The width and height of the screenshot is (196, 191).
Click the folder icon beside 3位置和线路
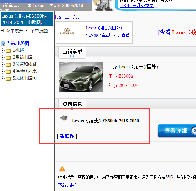click(x=8, y=65)
